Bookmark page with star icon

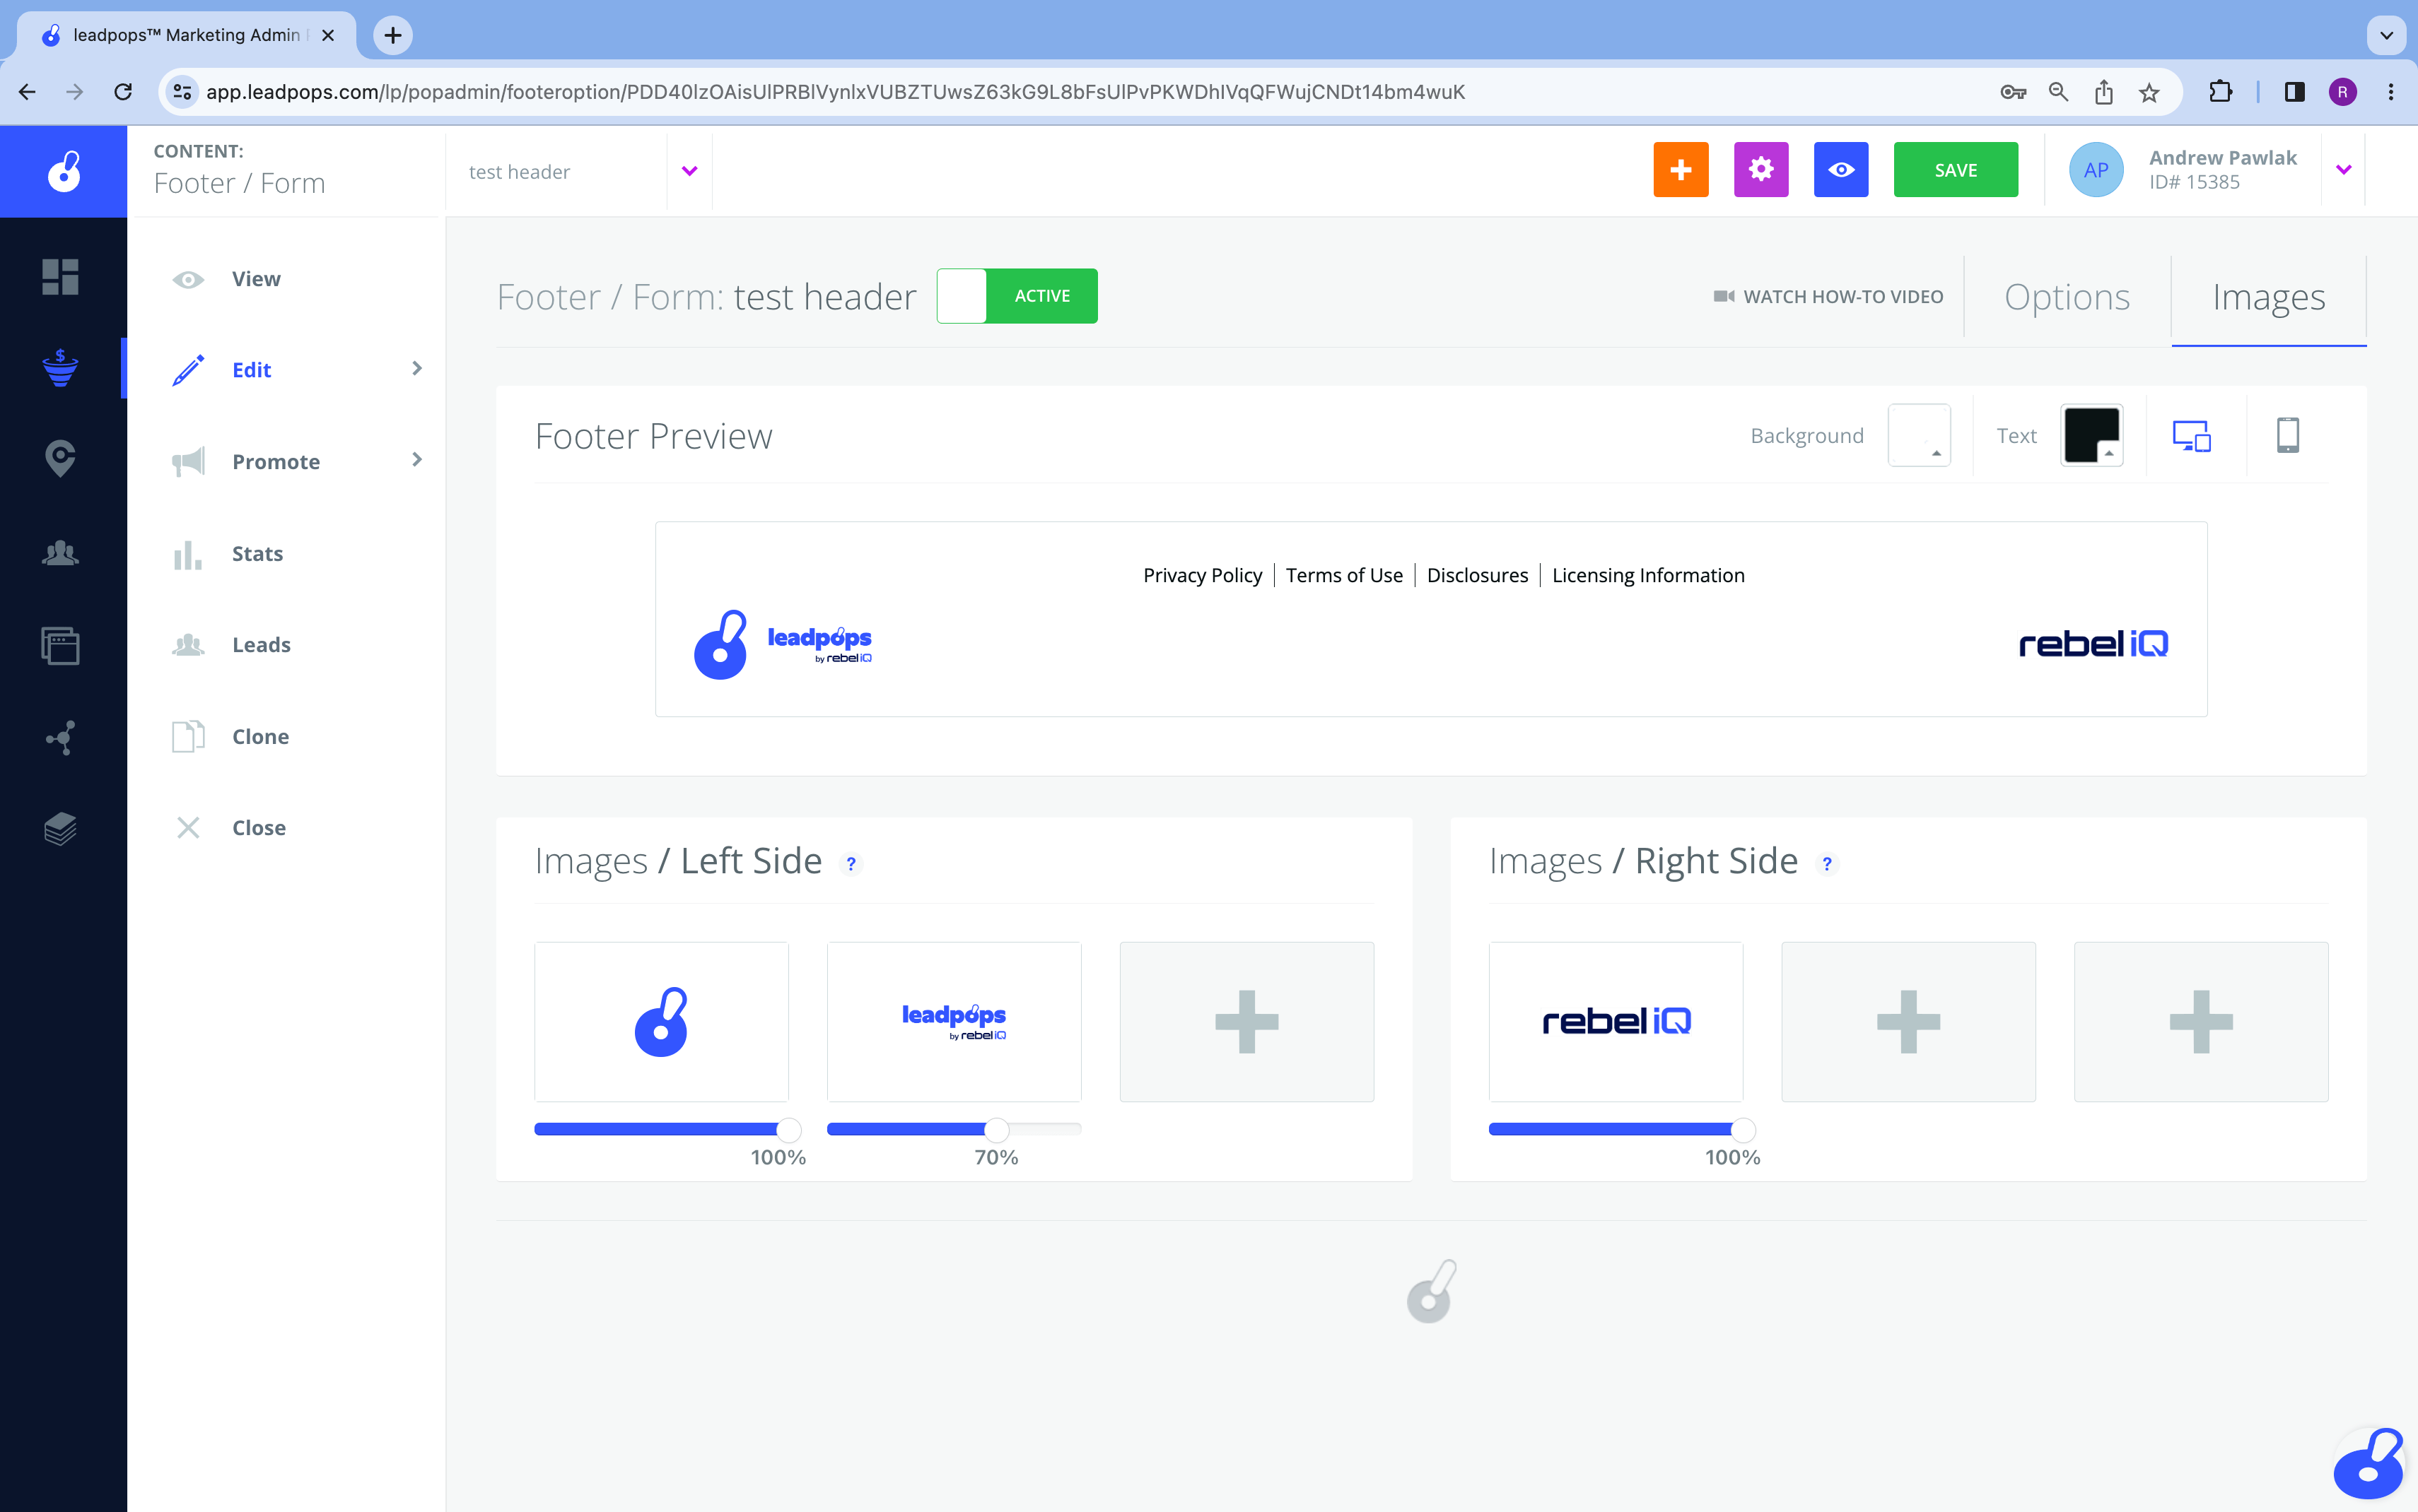point(2149,92)
